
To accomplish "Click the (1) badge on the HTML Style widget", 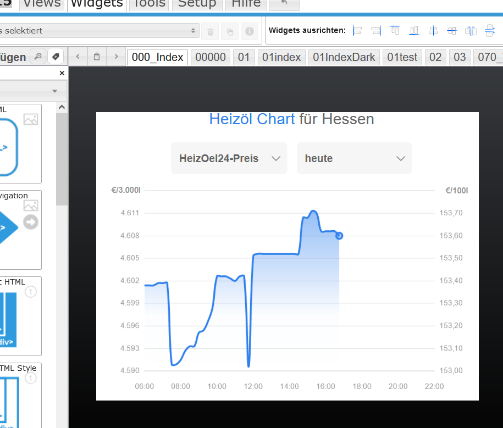I will tap(31, 378).
